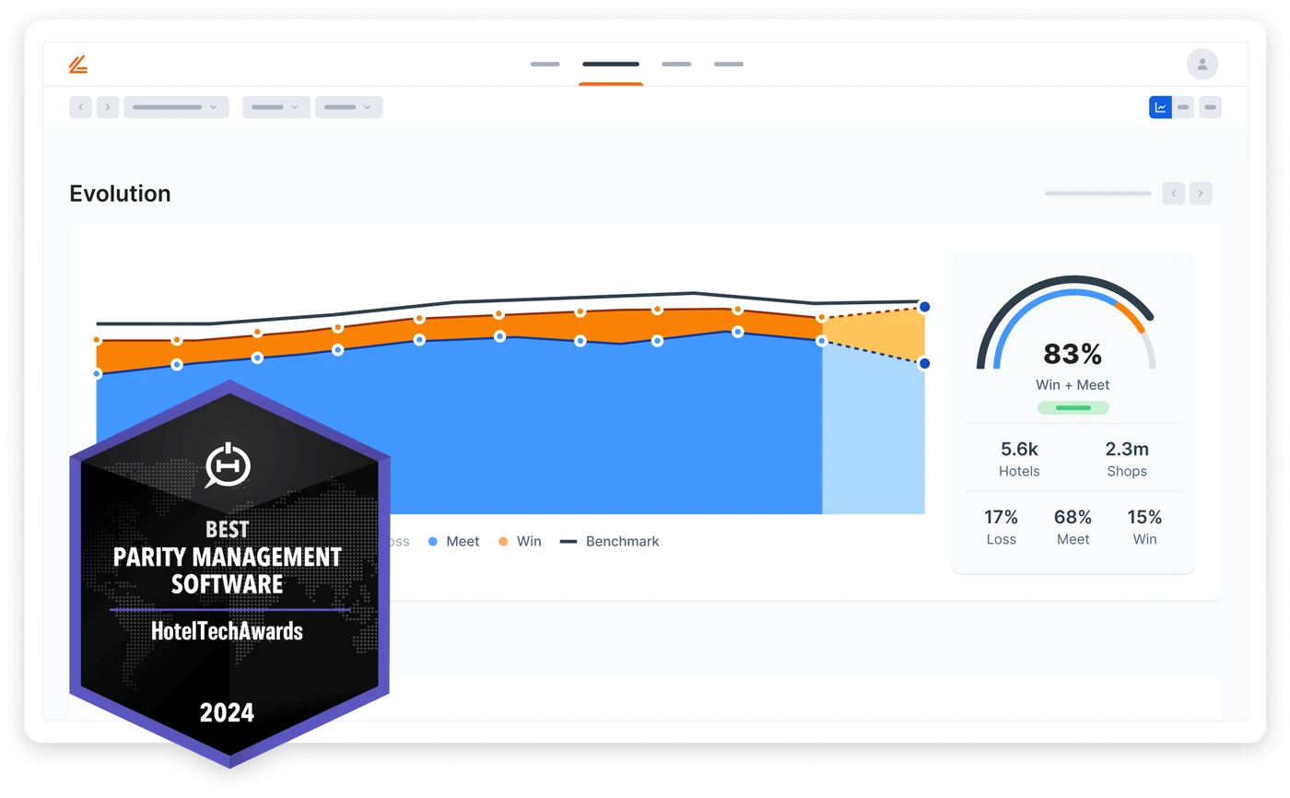This screenshot has height=798, width=1290.
Task: Click the 83% gauge value
Action: point(1073,354)
